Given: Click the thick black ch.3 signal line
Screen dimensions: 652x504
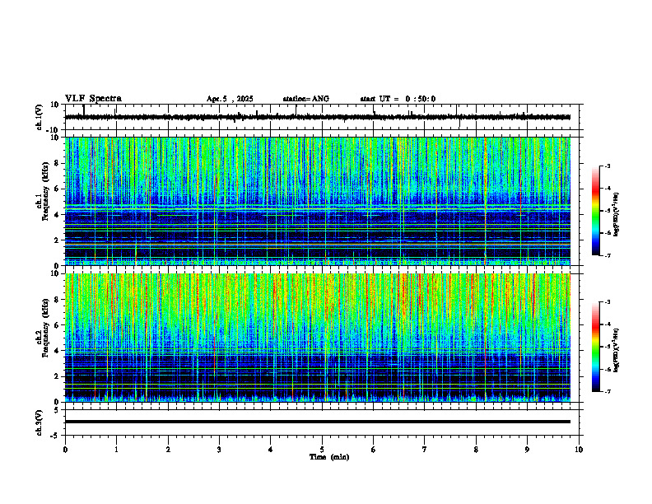Looking at the screenshot, I should click(317, 422).
